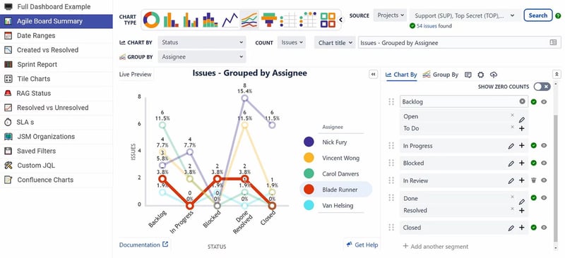Hide the Backlog segment with eye icon
Screen dimensions: 565x258
pyautogui.click(x=544, y=102)
